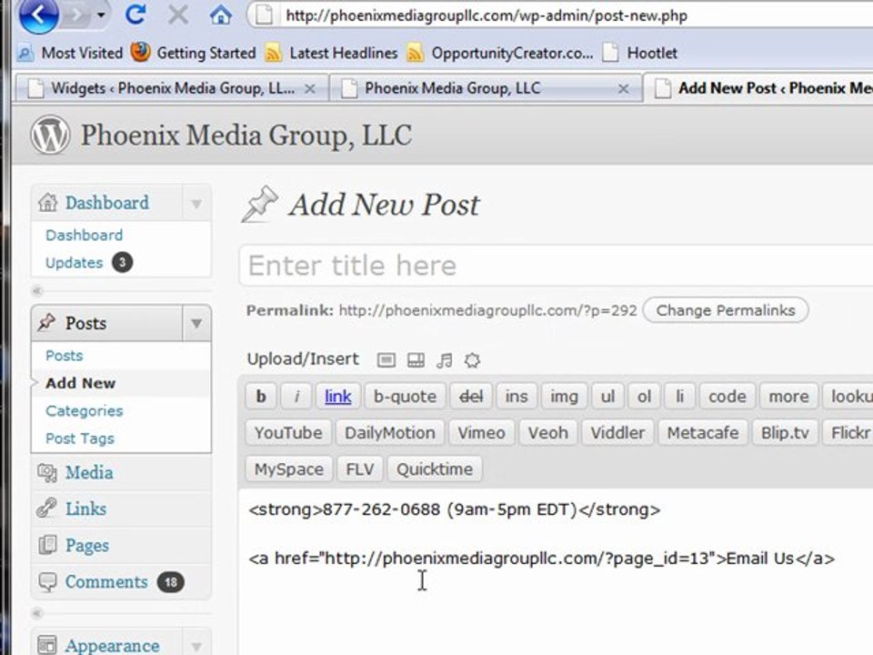Click the Hootlet bookmarklet
Image resolution: width=873 pixels, height=655 pixels.
coord(639,53)
